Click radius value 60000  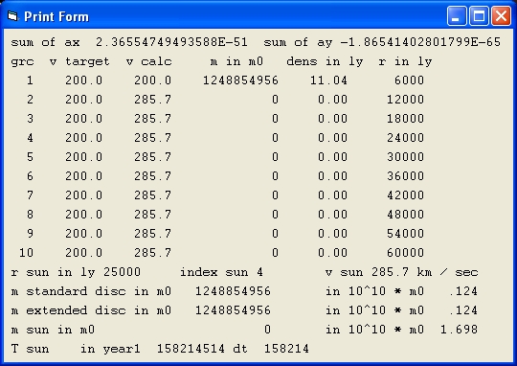click(x=405, y=253)
